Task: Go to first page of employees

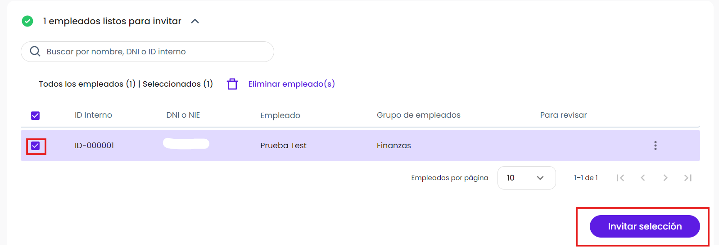Action: pyautogui.click(x=620, y=178)
